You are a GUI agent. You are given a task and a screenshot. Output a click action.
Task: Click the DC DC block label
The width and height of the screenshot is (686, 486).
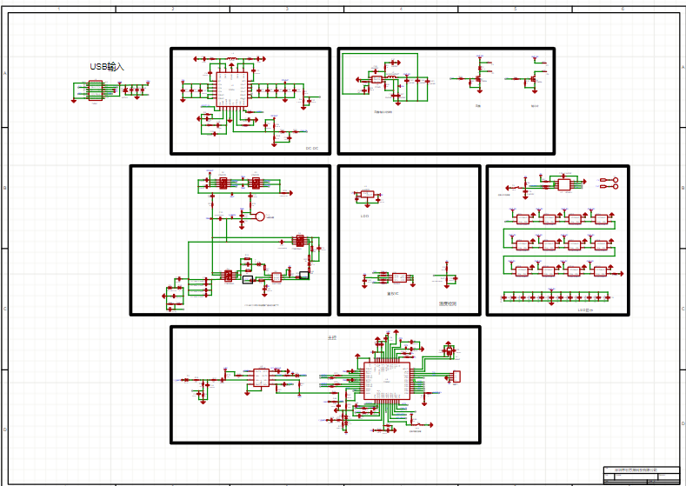click(x=312, y=149)
